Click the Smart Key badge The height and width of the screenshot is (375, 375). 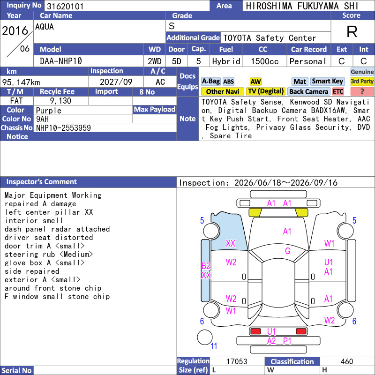327,82
